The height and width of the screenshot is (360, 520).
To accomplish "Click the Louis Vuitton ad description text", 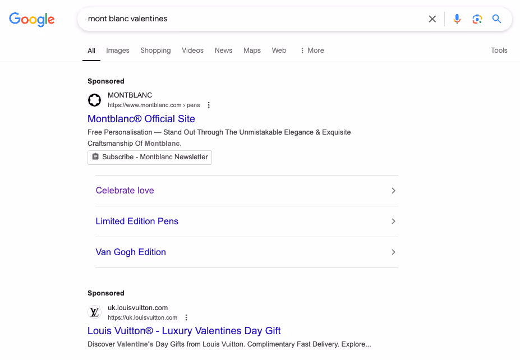I will point(229,344).
